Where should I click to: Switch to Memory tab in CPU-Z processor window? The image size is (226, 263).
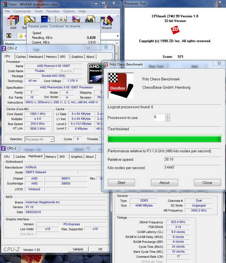[x=51, y=57]
